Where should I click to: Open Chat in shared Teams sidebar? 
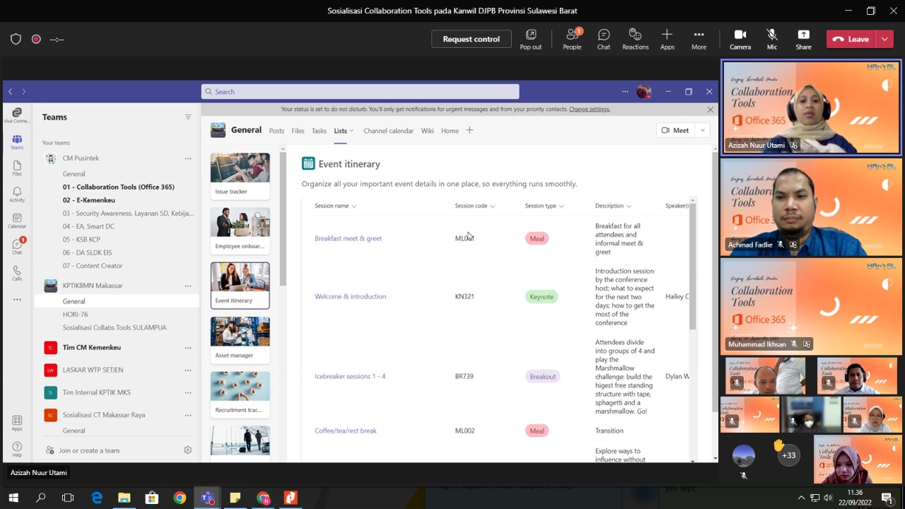(x=17, y=247)
